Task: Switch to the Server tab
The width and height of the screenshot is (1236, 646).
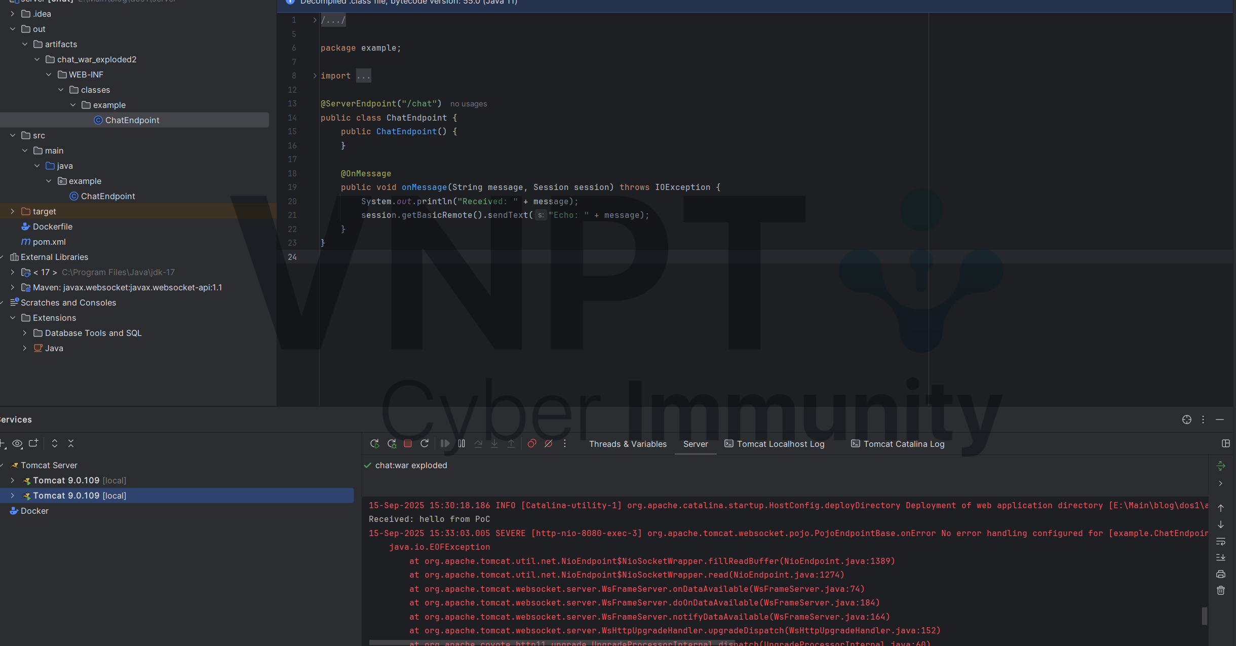Action: click(696, 444)
